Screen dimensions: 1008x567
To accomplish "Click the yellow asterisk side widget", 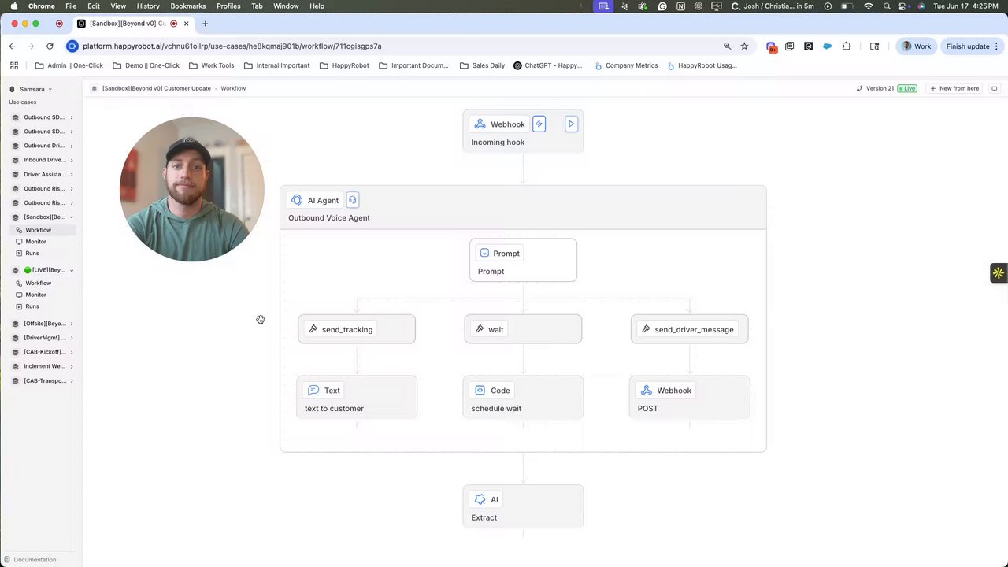I will 999,273.
